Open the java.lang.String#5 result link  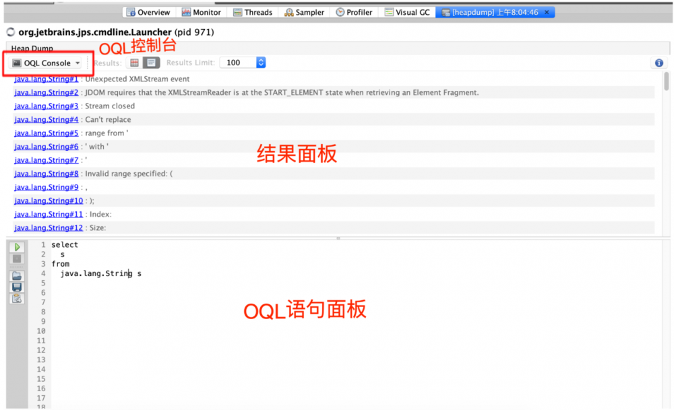46,133
